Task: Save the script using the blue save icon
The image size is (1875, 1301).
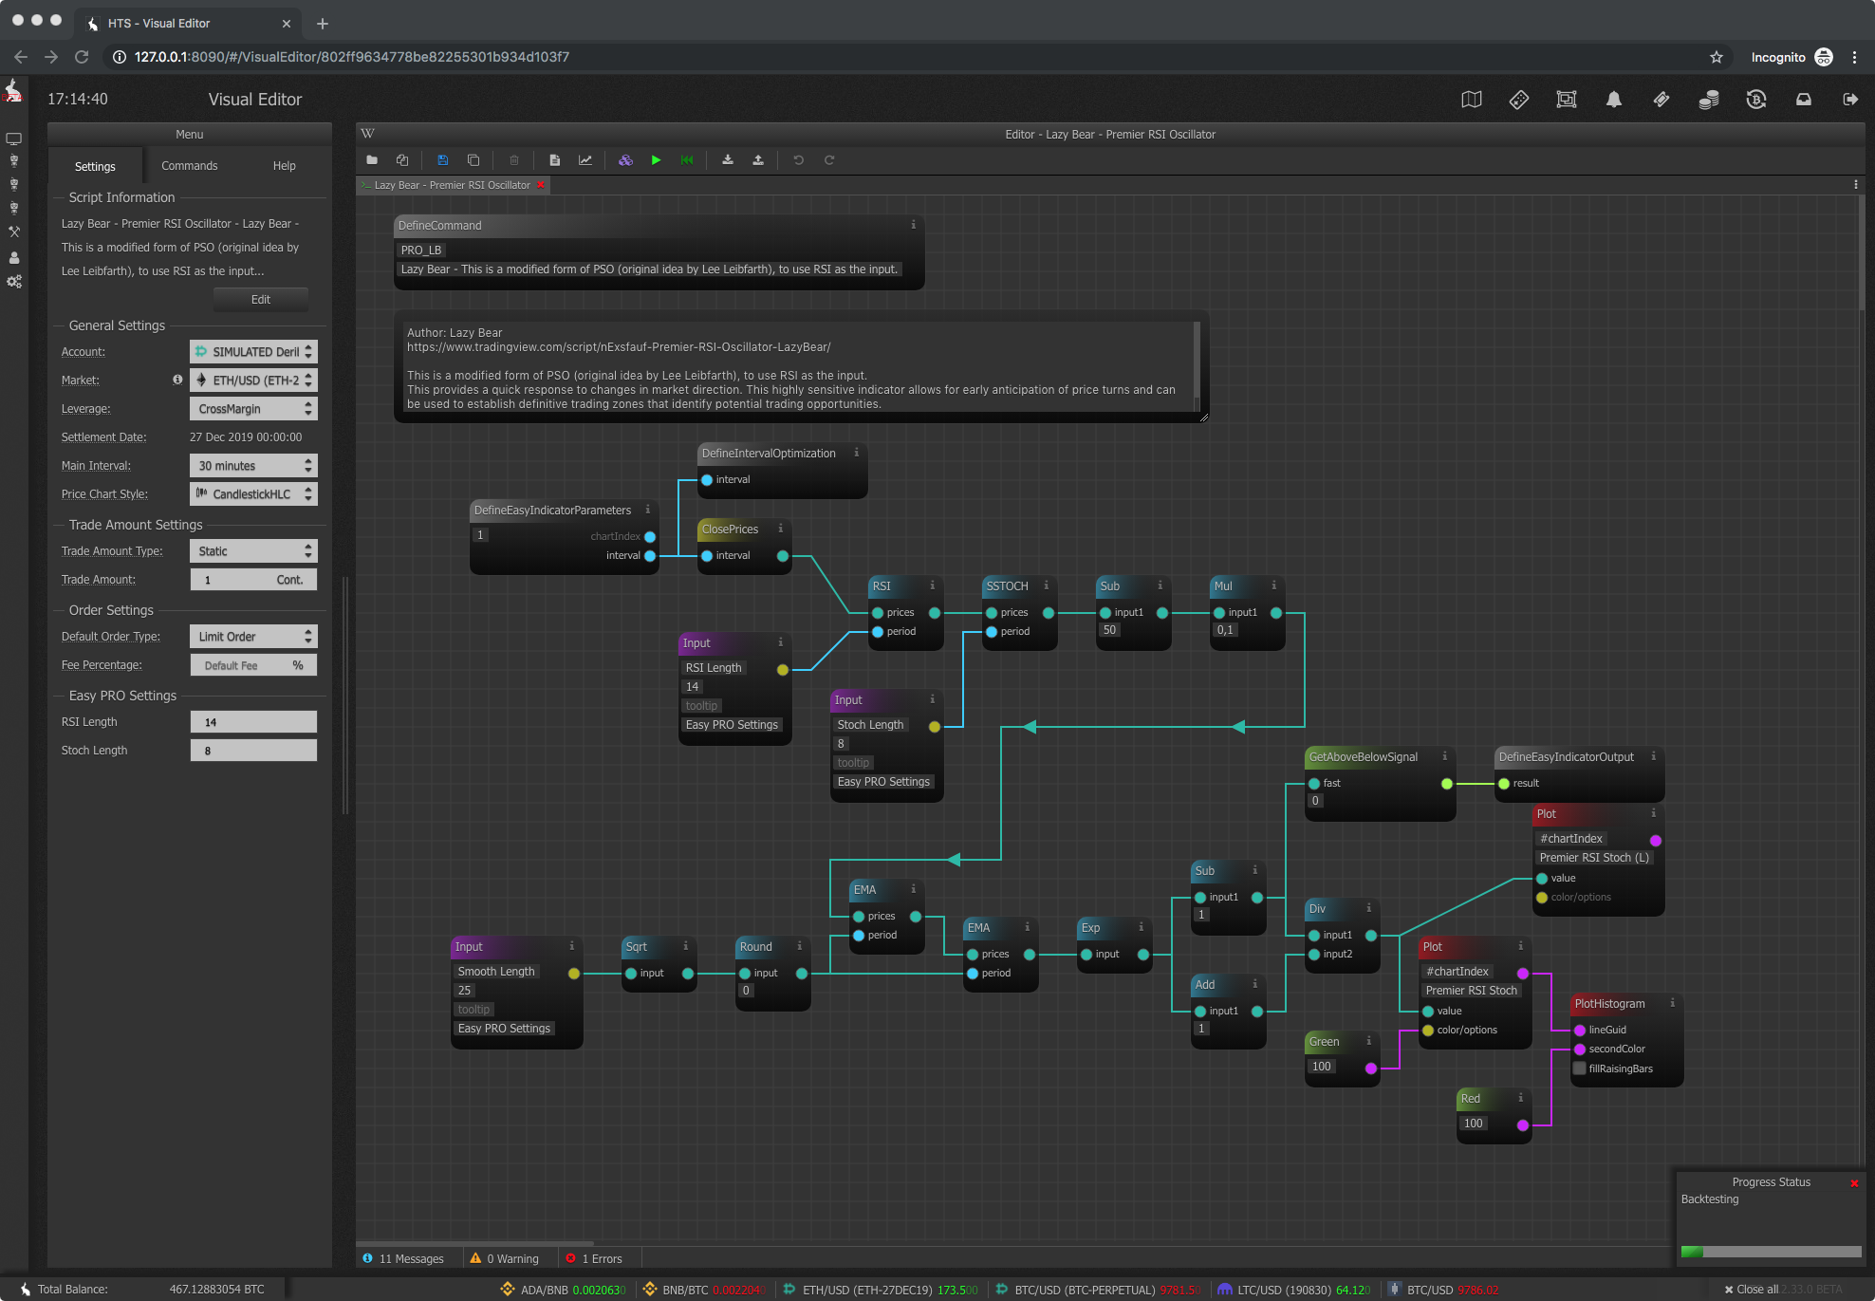Action: coord(442,159)
